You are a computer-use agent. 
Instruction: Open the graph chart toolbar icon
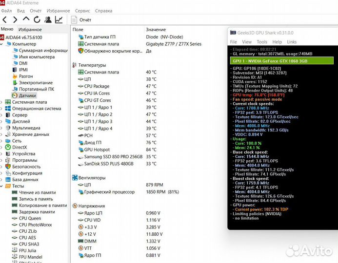pyautogui.click(x=59, y=20)
